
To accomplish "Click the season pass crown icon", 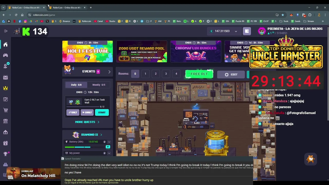I will point(5,88).
